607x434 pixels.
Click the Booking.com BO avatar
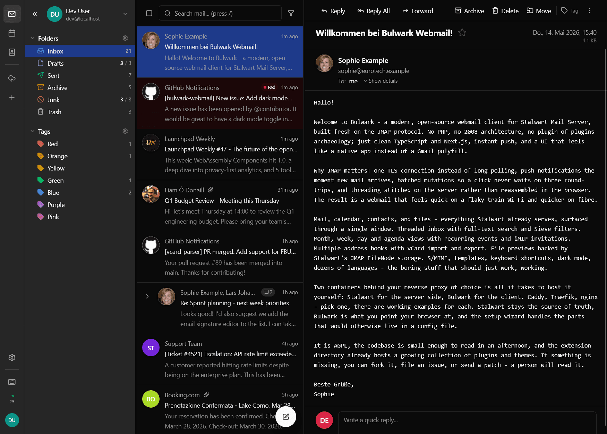tap(151, 399)
